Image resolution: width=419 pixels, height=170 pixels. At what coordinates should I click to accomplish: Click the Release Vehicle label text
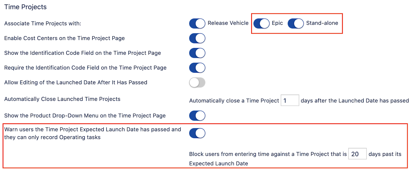[x=228, y=23]
